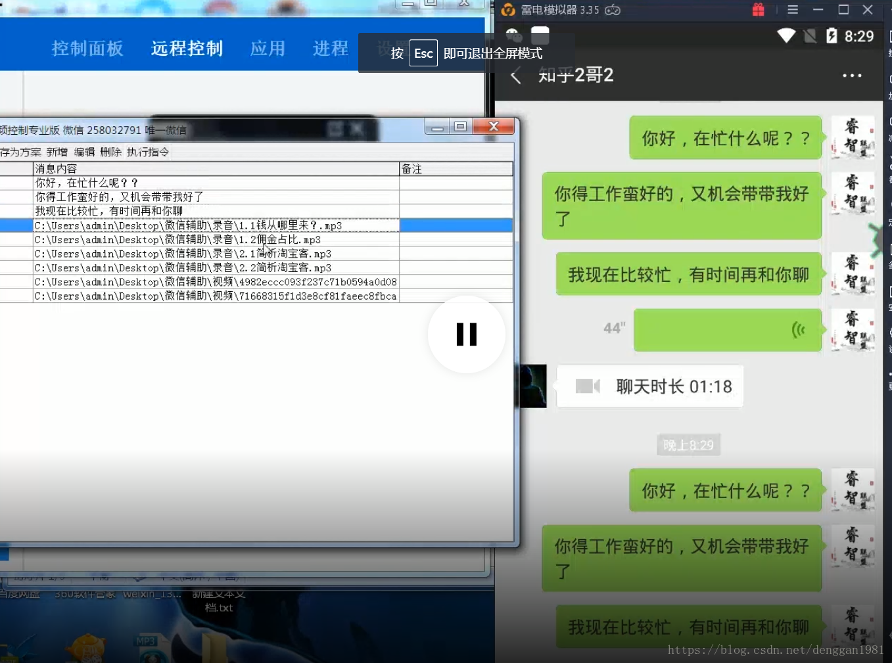Click the 消息内容 column header
Screen dimensions: 892x663
pyautogui.click(x=216, y=169)
